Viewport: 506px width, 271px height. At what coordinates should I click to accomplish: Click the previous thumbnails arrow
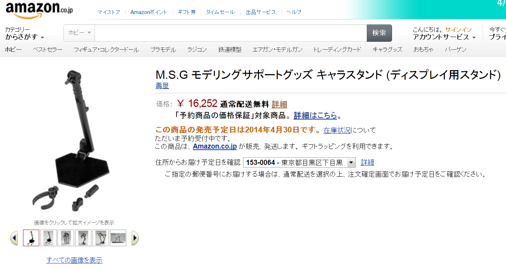tap(14, 238)
